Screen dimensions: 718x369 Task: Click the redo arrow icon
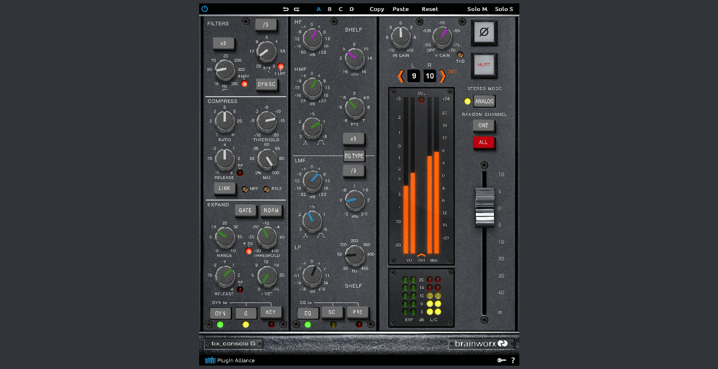(x=297, y=9)
